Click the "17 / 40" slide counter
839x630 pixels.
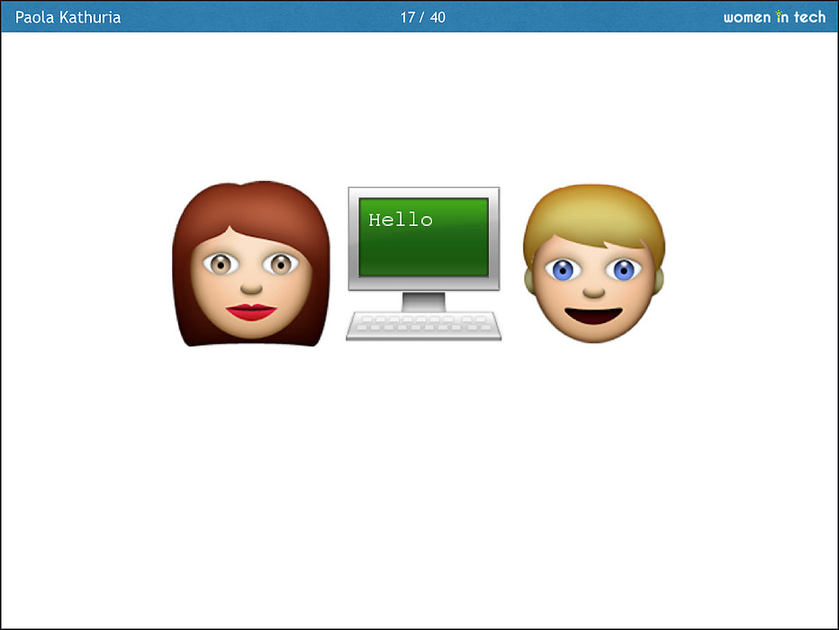tap(422, 17)
